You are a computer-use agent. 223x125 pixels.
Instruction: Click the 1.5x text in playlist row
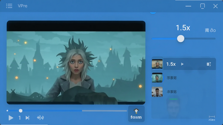pos(171,64)
